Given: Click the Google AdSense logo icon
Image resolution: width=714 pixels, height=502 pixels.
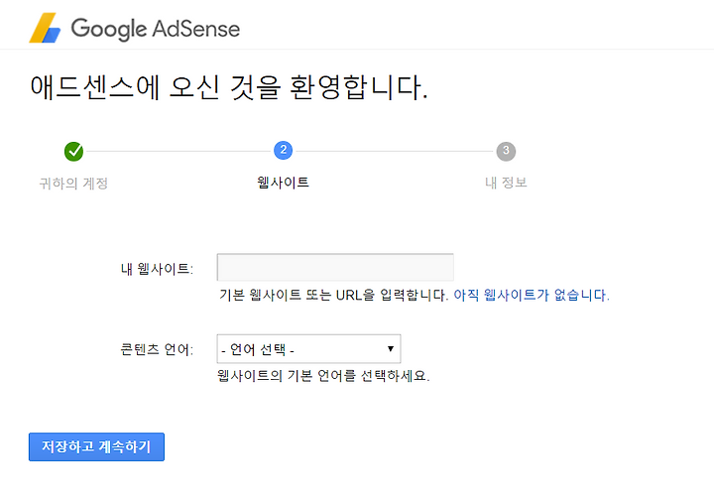Looking at the screenshot, I should pos(45,28).
